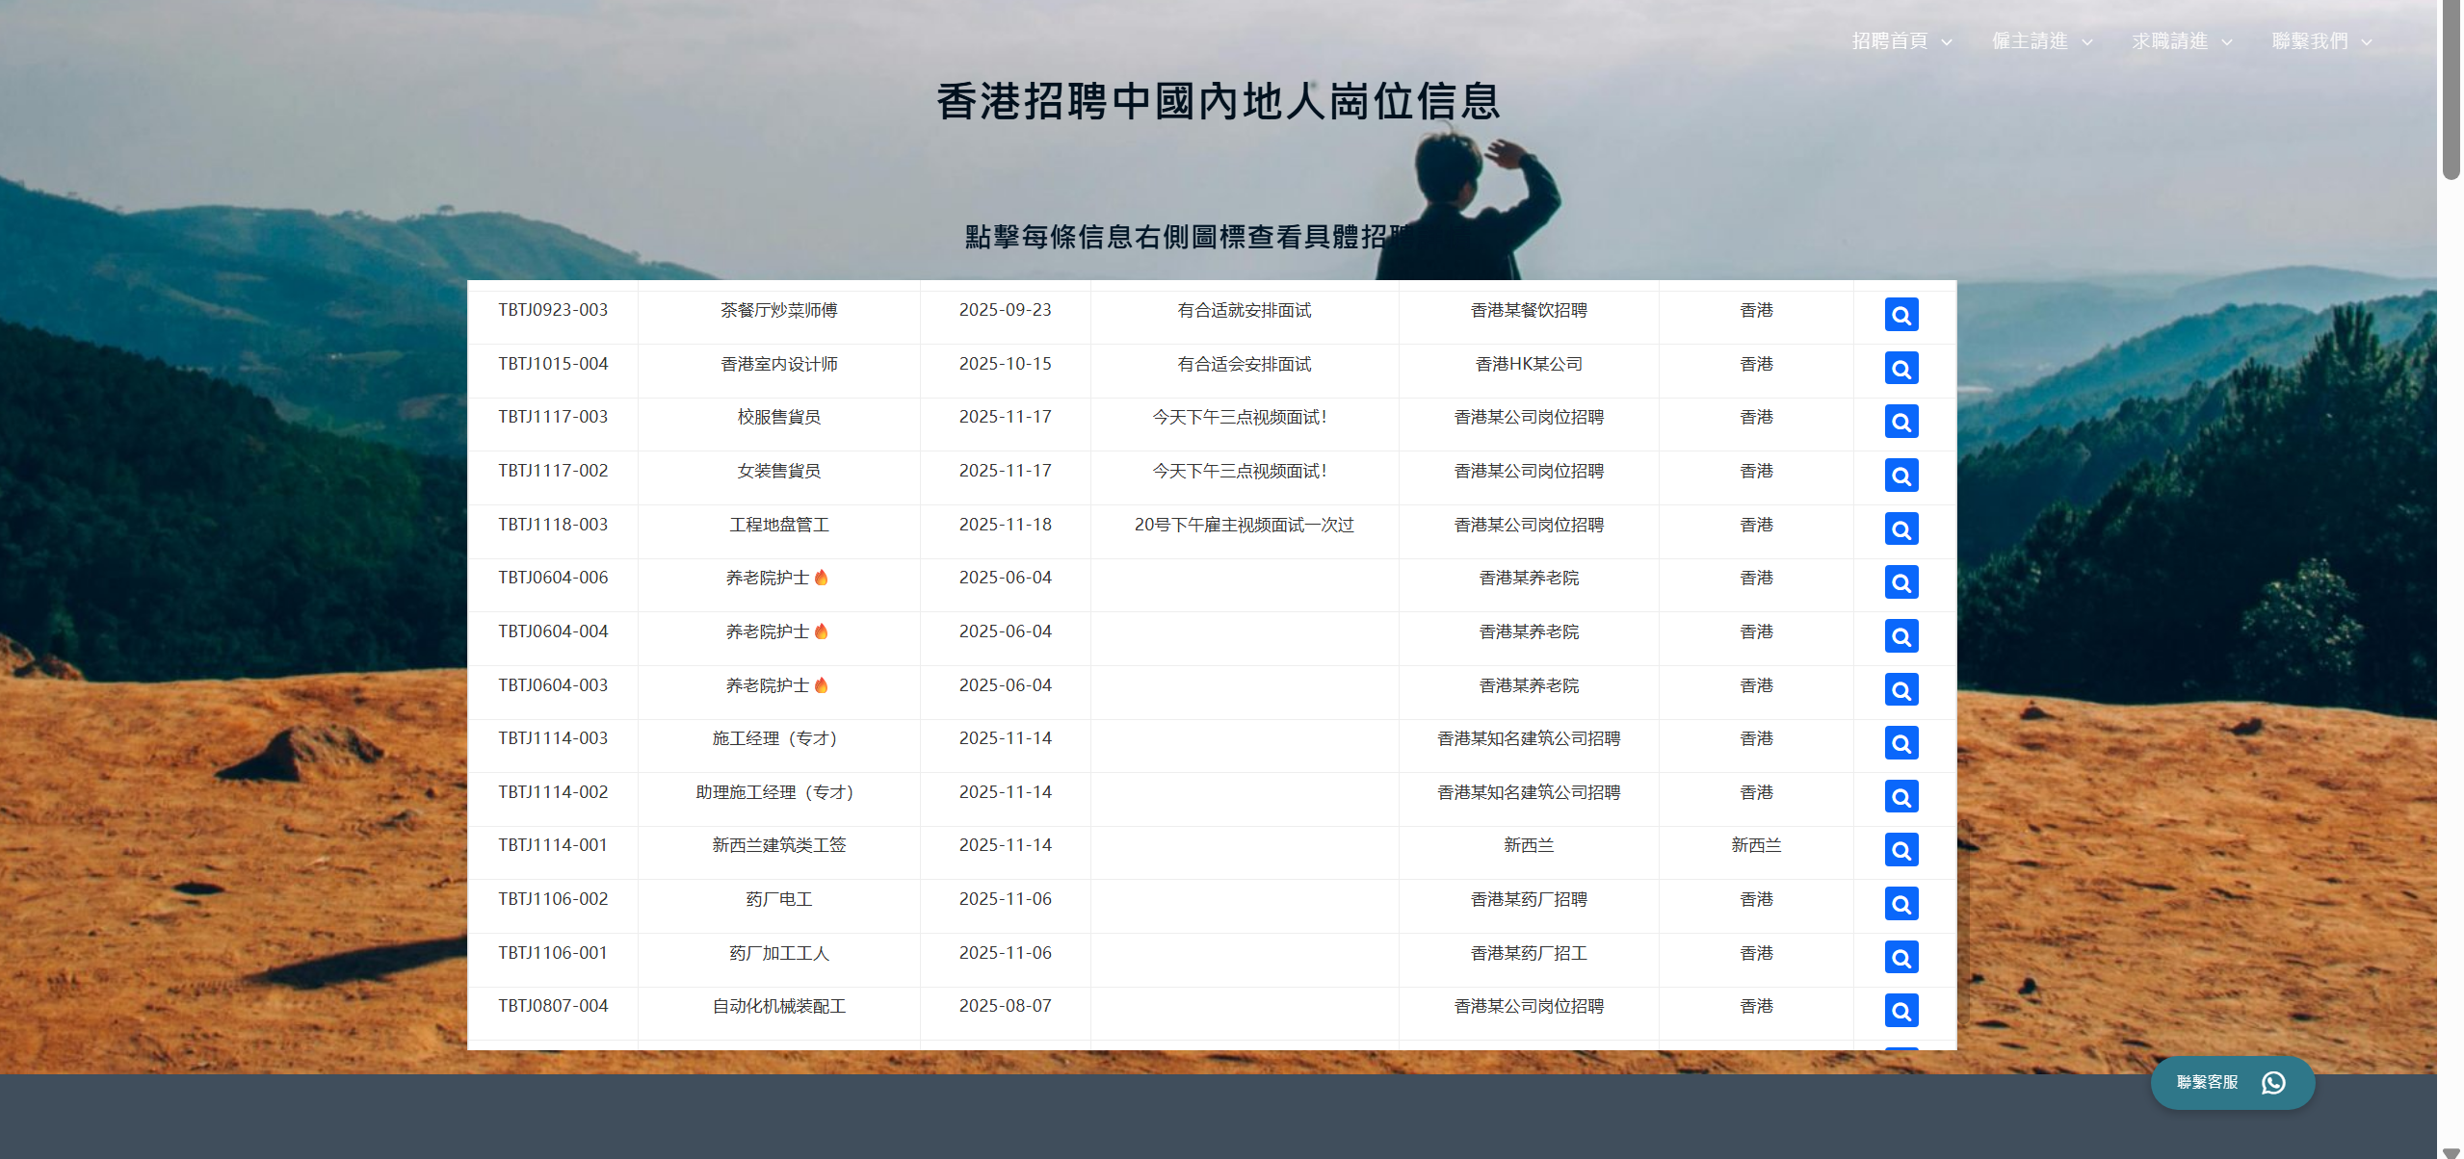The width and height of the screenshot is (2464, 1159).
Task: Open details for 茶餐厅炒菜师傅 via search icon
Action: coord(1900,315)
